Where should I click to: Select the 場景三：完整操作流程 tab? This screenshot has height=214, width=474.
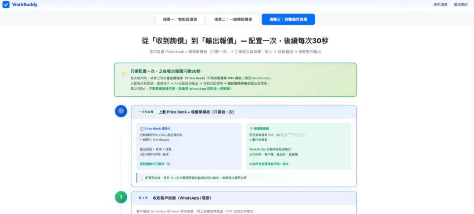[288, 19]
